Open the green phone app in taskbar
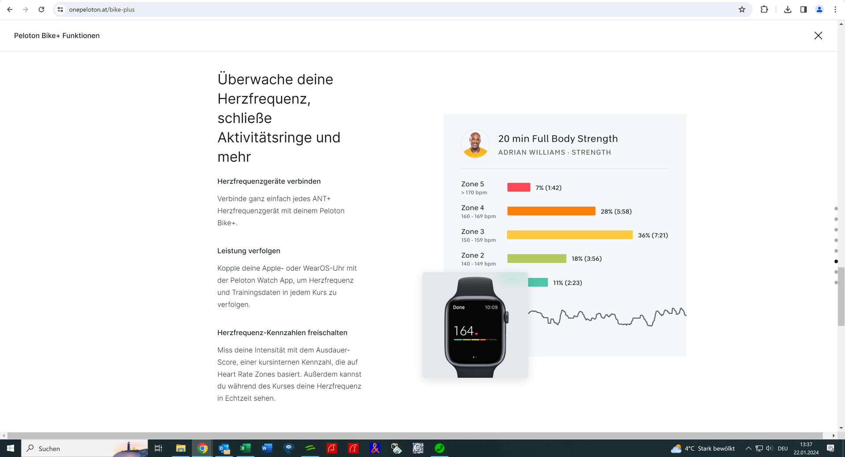The image size is (845, 457). (440, 448)
